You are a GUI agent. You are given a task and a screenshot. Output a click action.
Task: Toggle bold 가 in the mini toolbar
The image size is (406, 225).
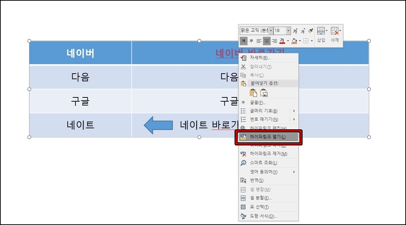point(243,41)
